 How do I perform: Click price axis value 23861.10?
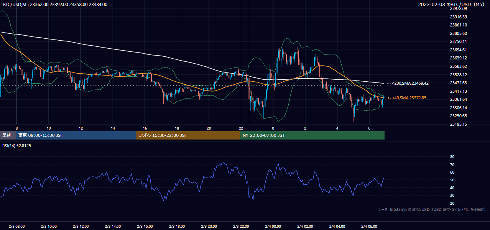pyautogui.click(x=458, y=25)
